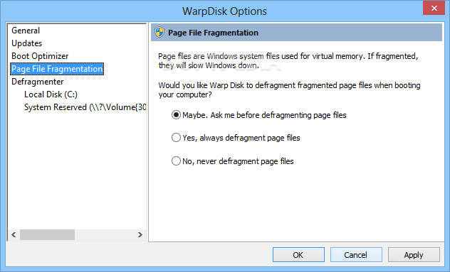
Task: Click the Cancel button
Action: click(356, 254)
